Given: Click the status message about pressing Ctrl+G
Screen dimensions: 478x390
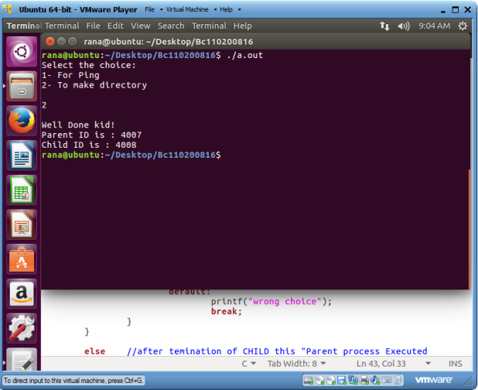Looking at the screenshot, I should pyautogui.click(x=73, y=381).
